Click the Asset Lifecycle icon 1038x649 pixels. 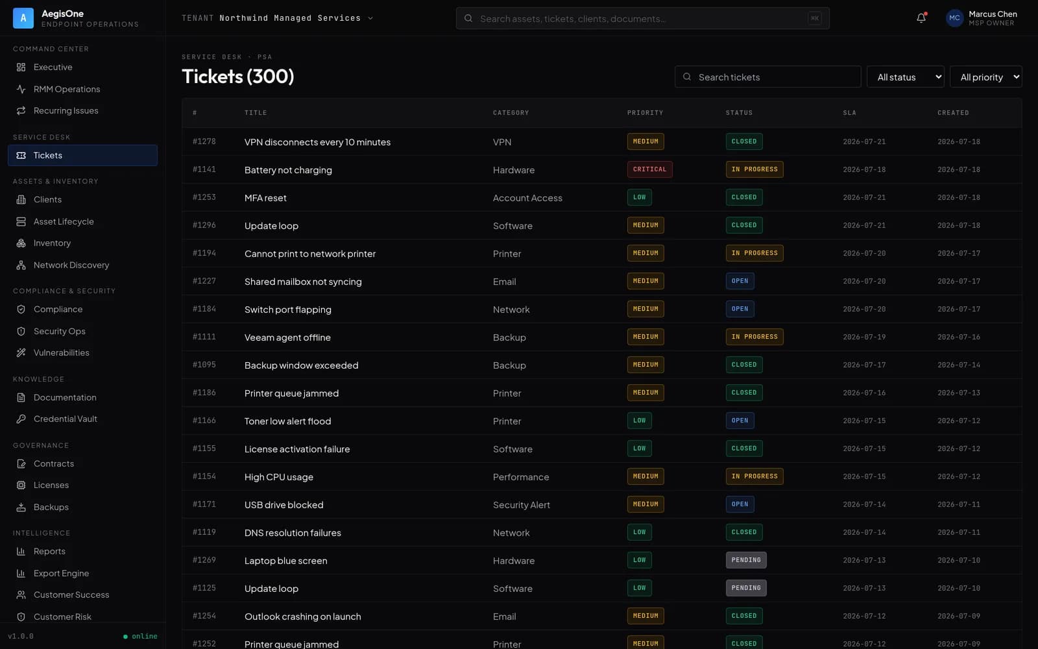pyautogui.click(x=21, y=222)
